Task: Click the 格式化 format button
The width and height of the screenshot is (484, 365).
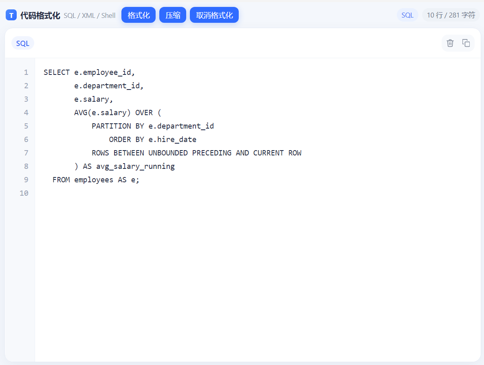Action: pos(138,15)
